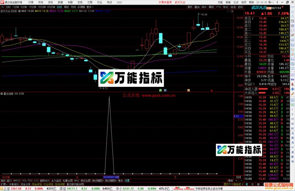Click the 统计 button
The width and height of the screenshot is (295, 191).
pyautogui.click(x=204, y=7)
